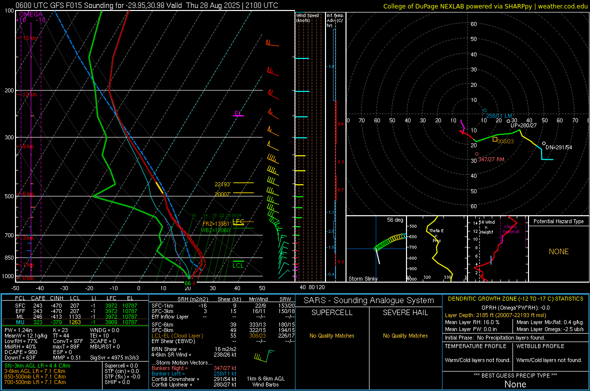
Task: Click the 12 km height marker
Action: coord(29,94)
